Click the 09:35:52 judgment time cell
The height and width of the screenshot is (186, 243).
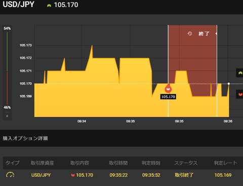151,175
